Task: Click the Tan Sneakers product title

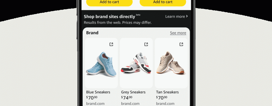Action: tap(167, 92)
